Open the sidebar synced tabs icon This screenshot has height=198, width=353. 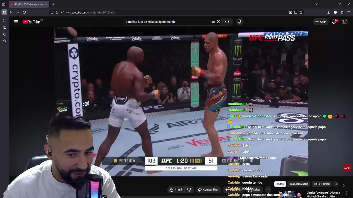(x=5, y=28)
